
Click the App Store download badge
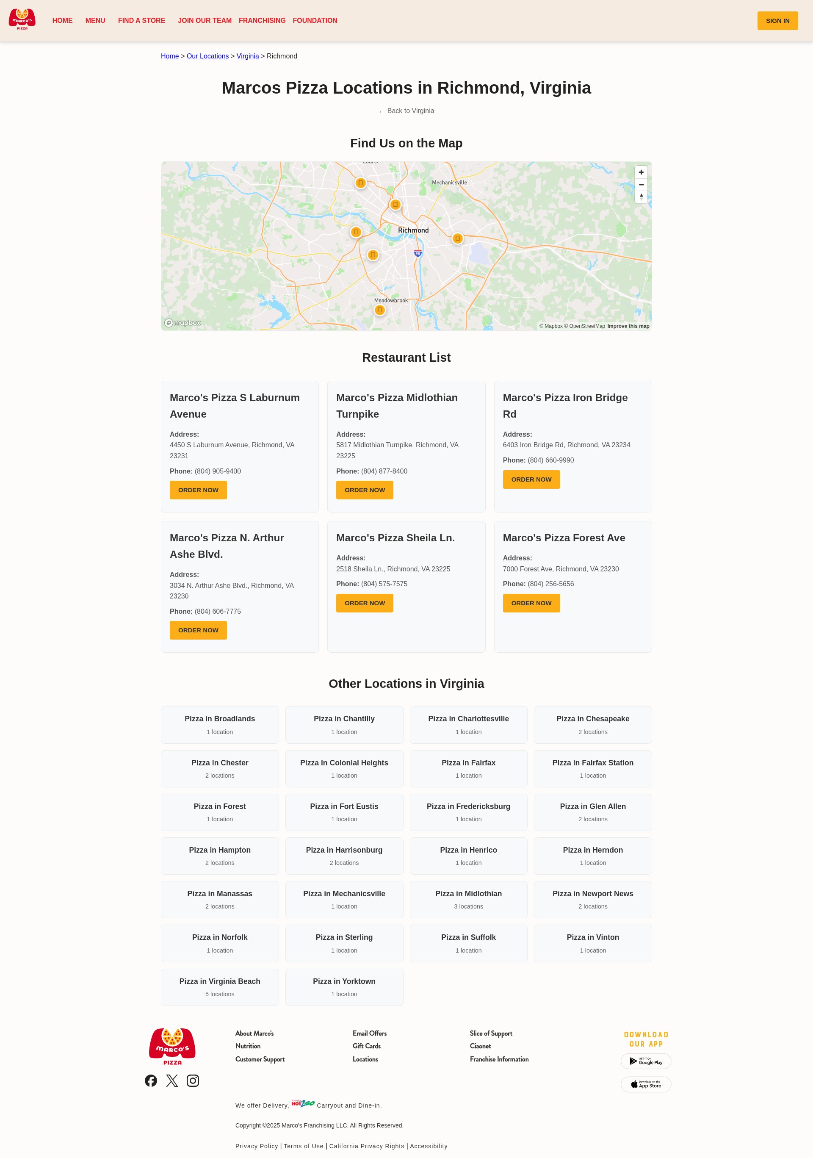(646, 1084)
